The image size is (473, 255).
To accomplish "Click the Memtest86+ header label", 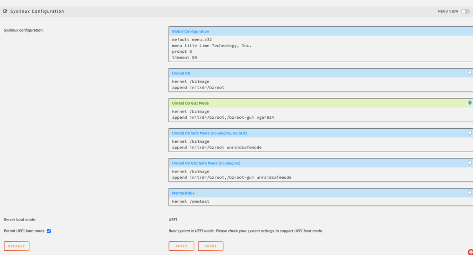I will (184, 193).
